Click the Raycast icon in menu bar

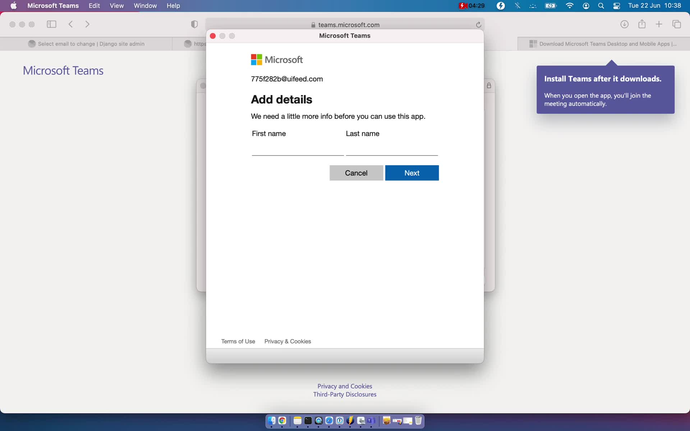(x=501, y=6)
